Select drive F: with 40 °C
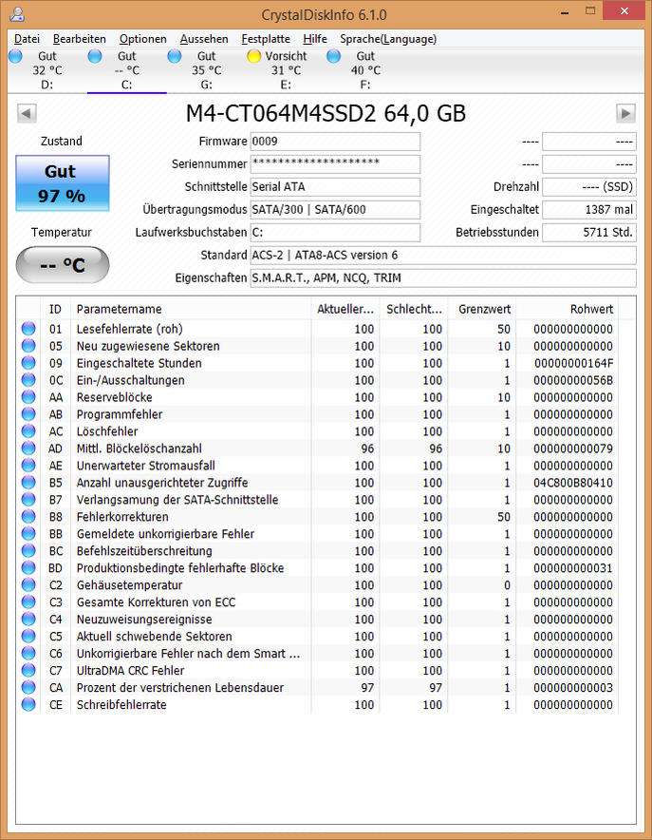Viewport: 652px width, 840px height. coord(365,70)
